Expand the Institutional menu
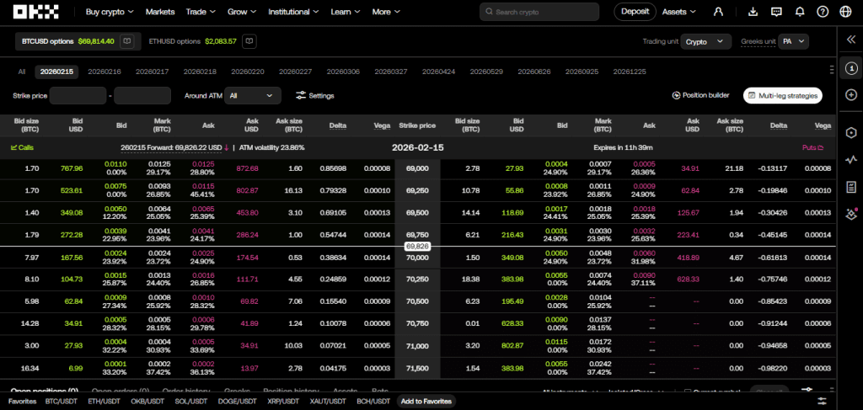Viewport: 863px width, 410px height. (294, 12)
